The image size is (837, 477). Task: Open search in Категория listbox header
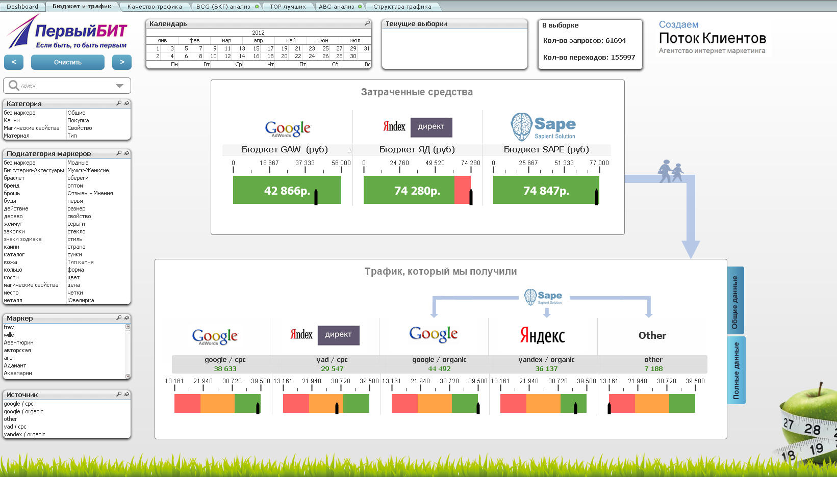coord(119,103)
